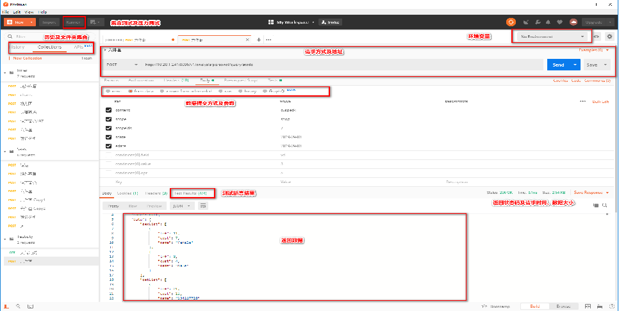Toggle sidebar icon in status bar
The height and width of the screenshot is (311, 619).
(x=6, y=307)
